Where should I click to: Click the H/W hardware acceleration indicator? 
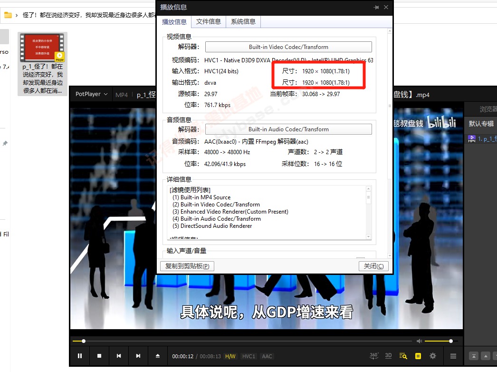[230, 356]
